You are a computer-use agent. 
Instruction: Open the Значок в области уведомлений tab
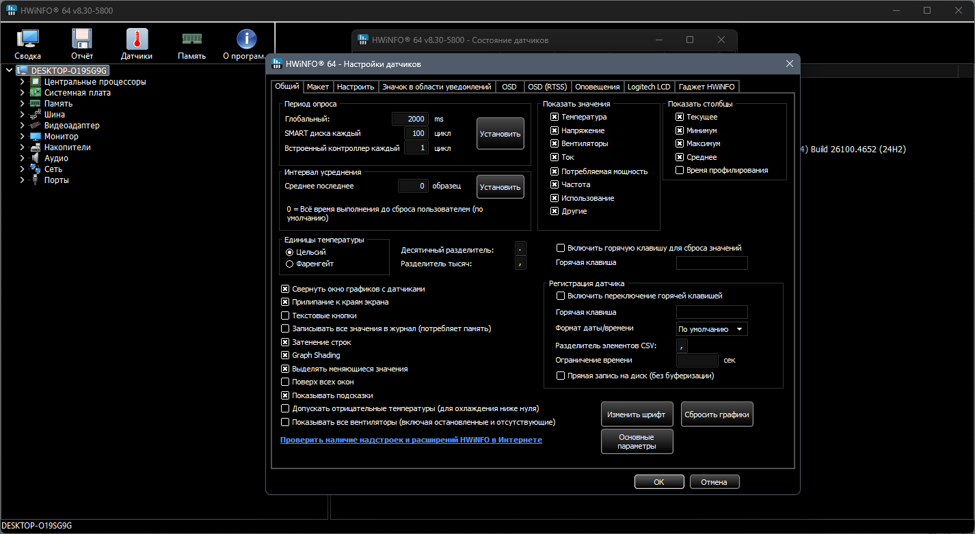(x=437, y=87)
